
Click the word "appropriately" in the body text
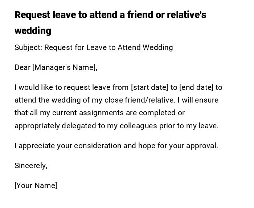pyautogui.click(x=37, y=126)
